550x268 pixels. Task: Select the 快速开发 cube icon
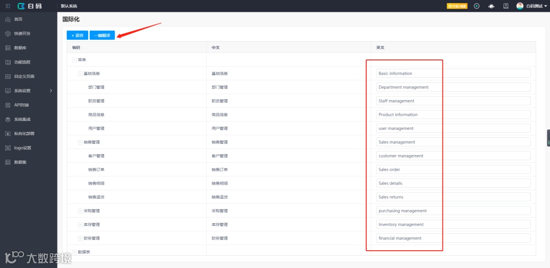(x=8, y=33)
